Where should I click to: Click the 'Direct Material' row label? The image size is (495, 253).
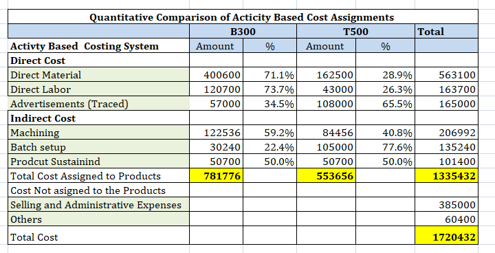[x=98, y=75]
